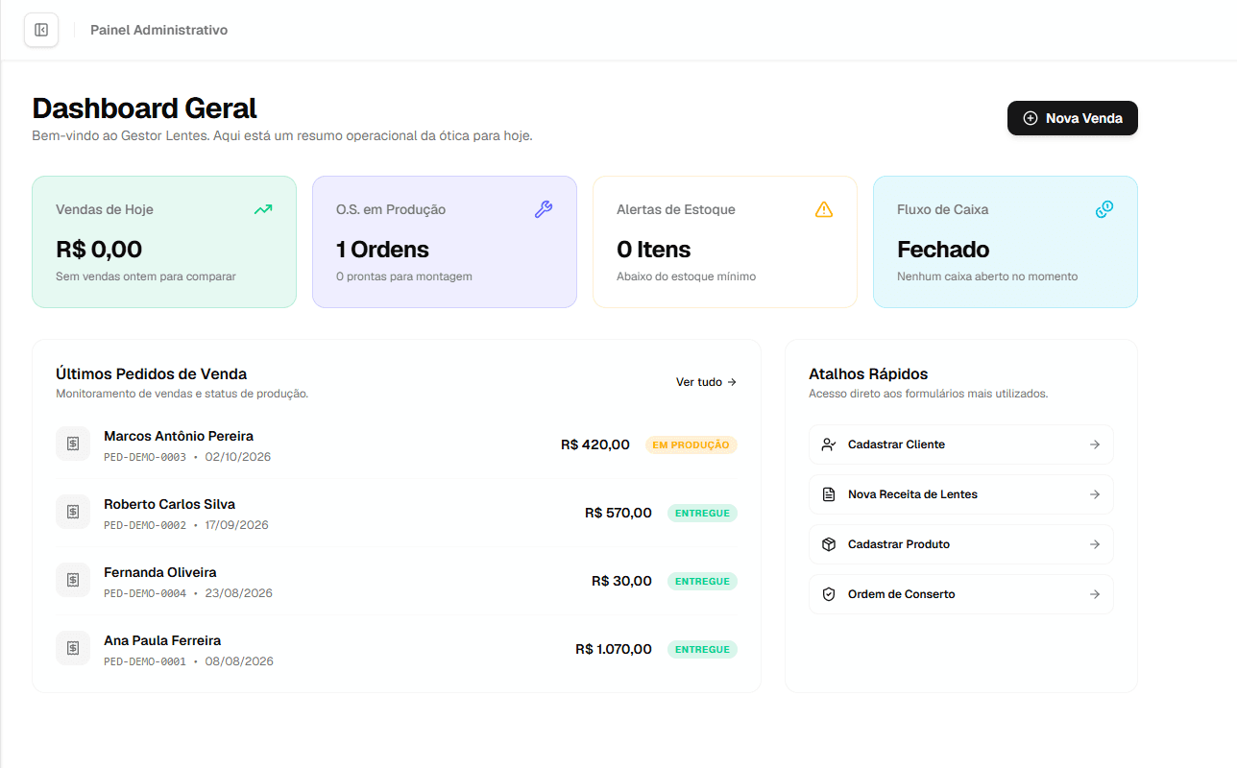Image resolution: width=1237 pixels, height=768 pixels.
Task: Open the Vendas de Hoje card
Action: 164,242
